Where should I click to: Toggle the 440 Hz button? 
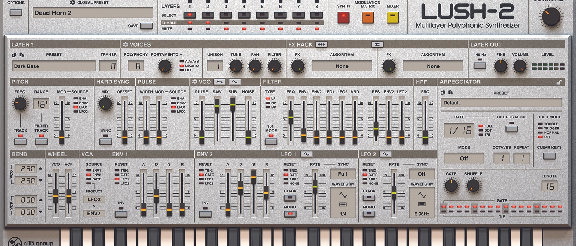(479, 66)
